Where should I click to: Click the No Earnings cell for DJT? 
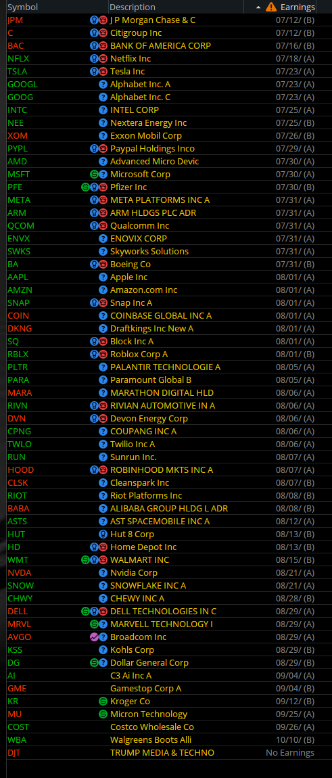290,753
